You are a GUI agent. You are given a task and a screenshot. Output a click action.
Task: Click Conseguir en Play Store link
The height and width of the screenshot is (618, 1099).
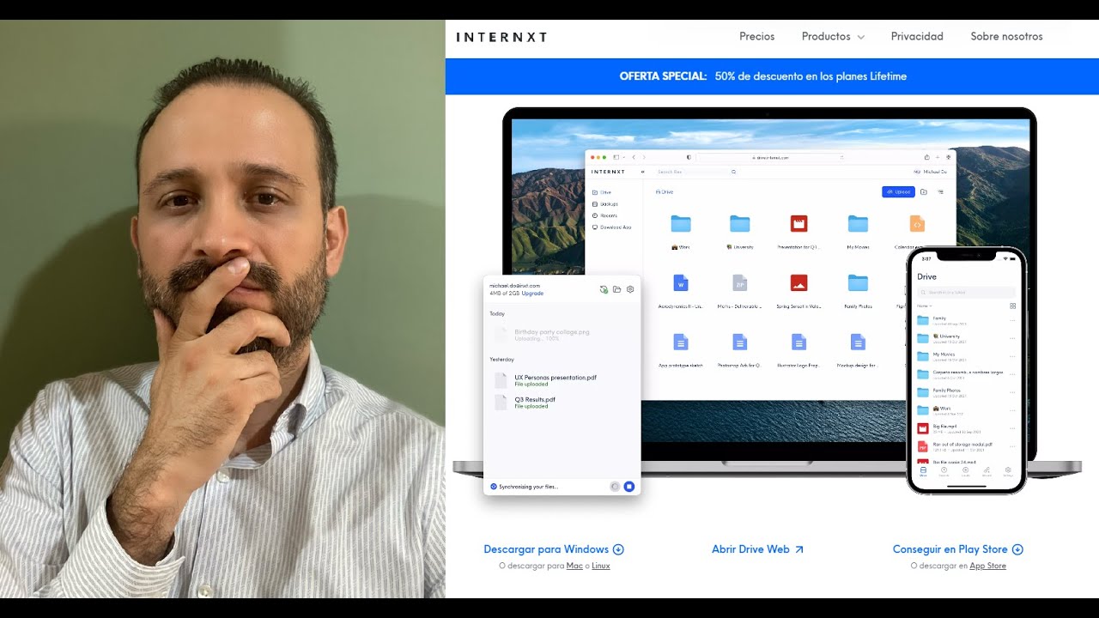[x=958, y=549]
